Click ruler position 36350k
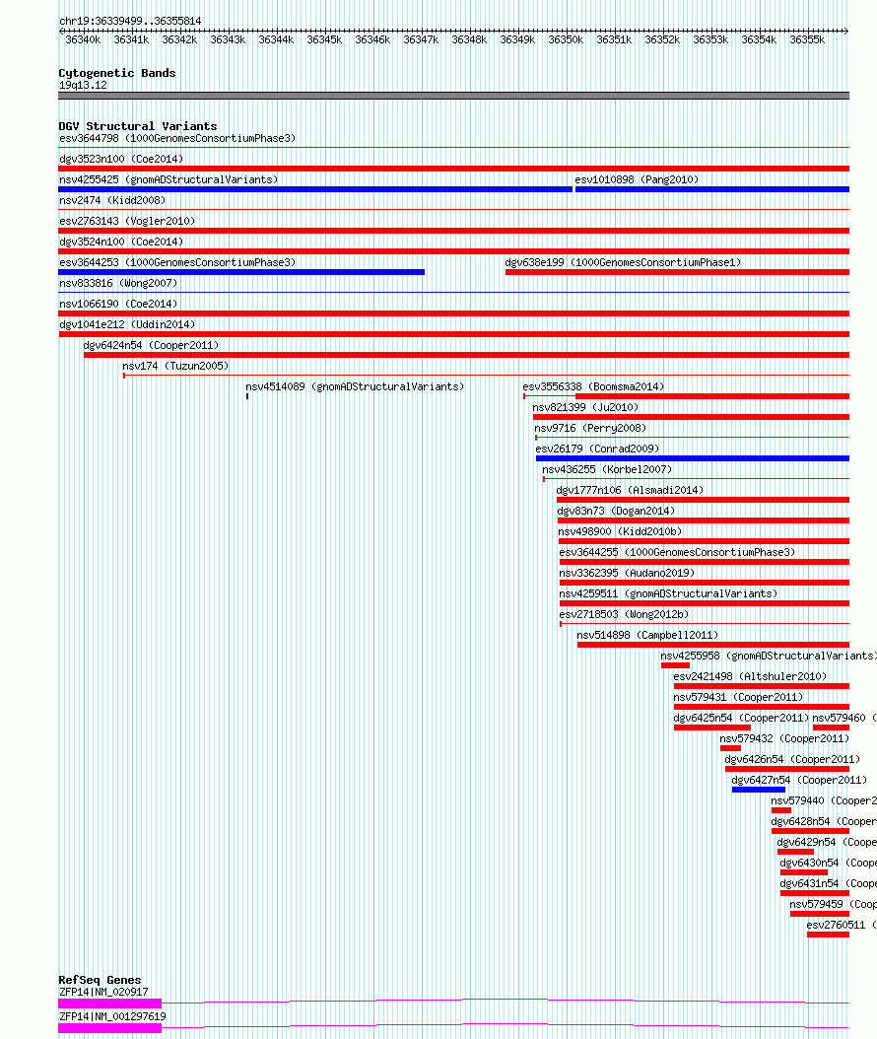 click(566, 39)
